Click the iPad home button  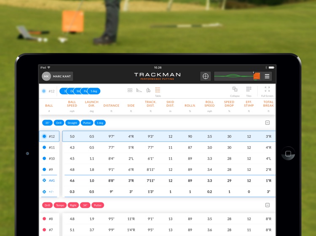coord(288,153)
